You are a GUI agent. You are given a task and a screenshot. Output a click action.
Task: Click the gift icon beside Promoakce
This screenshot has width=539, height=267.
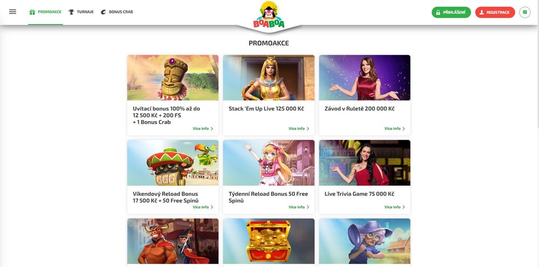pos(32,12)
